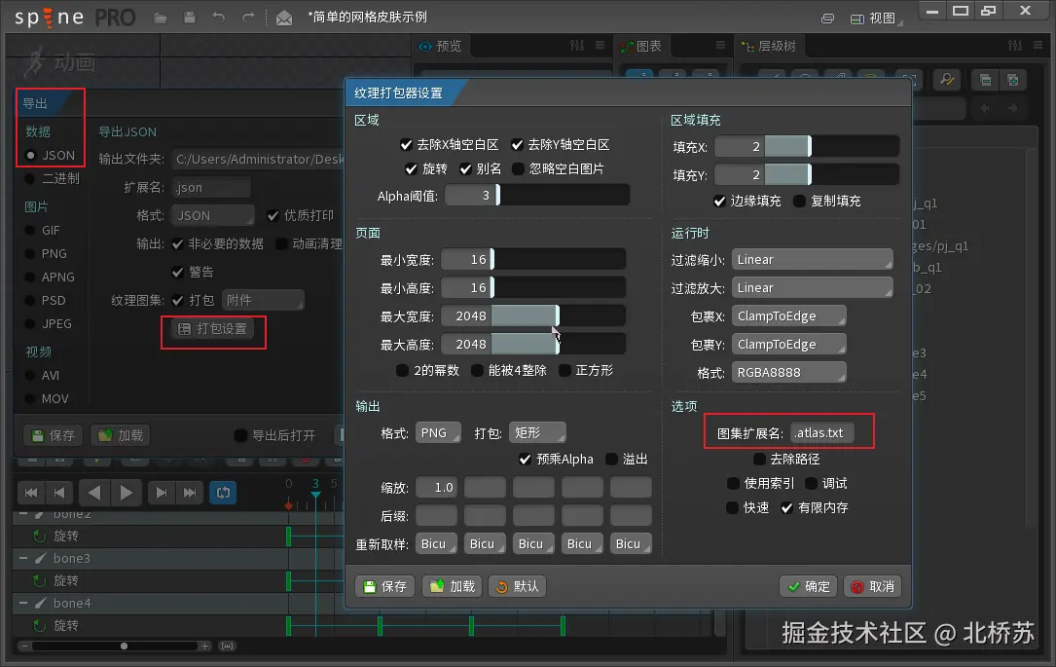Select 二进制 binary export option
The image size is (1056, 667).
[52, 178]
